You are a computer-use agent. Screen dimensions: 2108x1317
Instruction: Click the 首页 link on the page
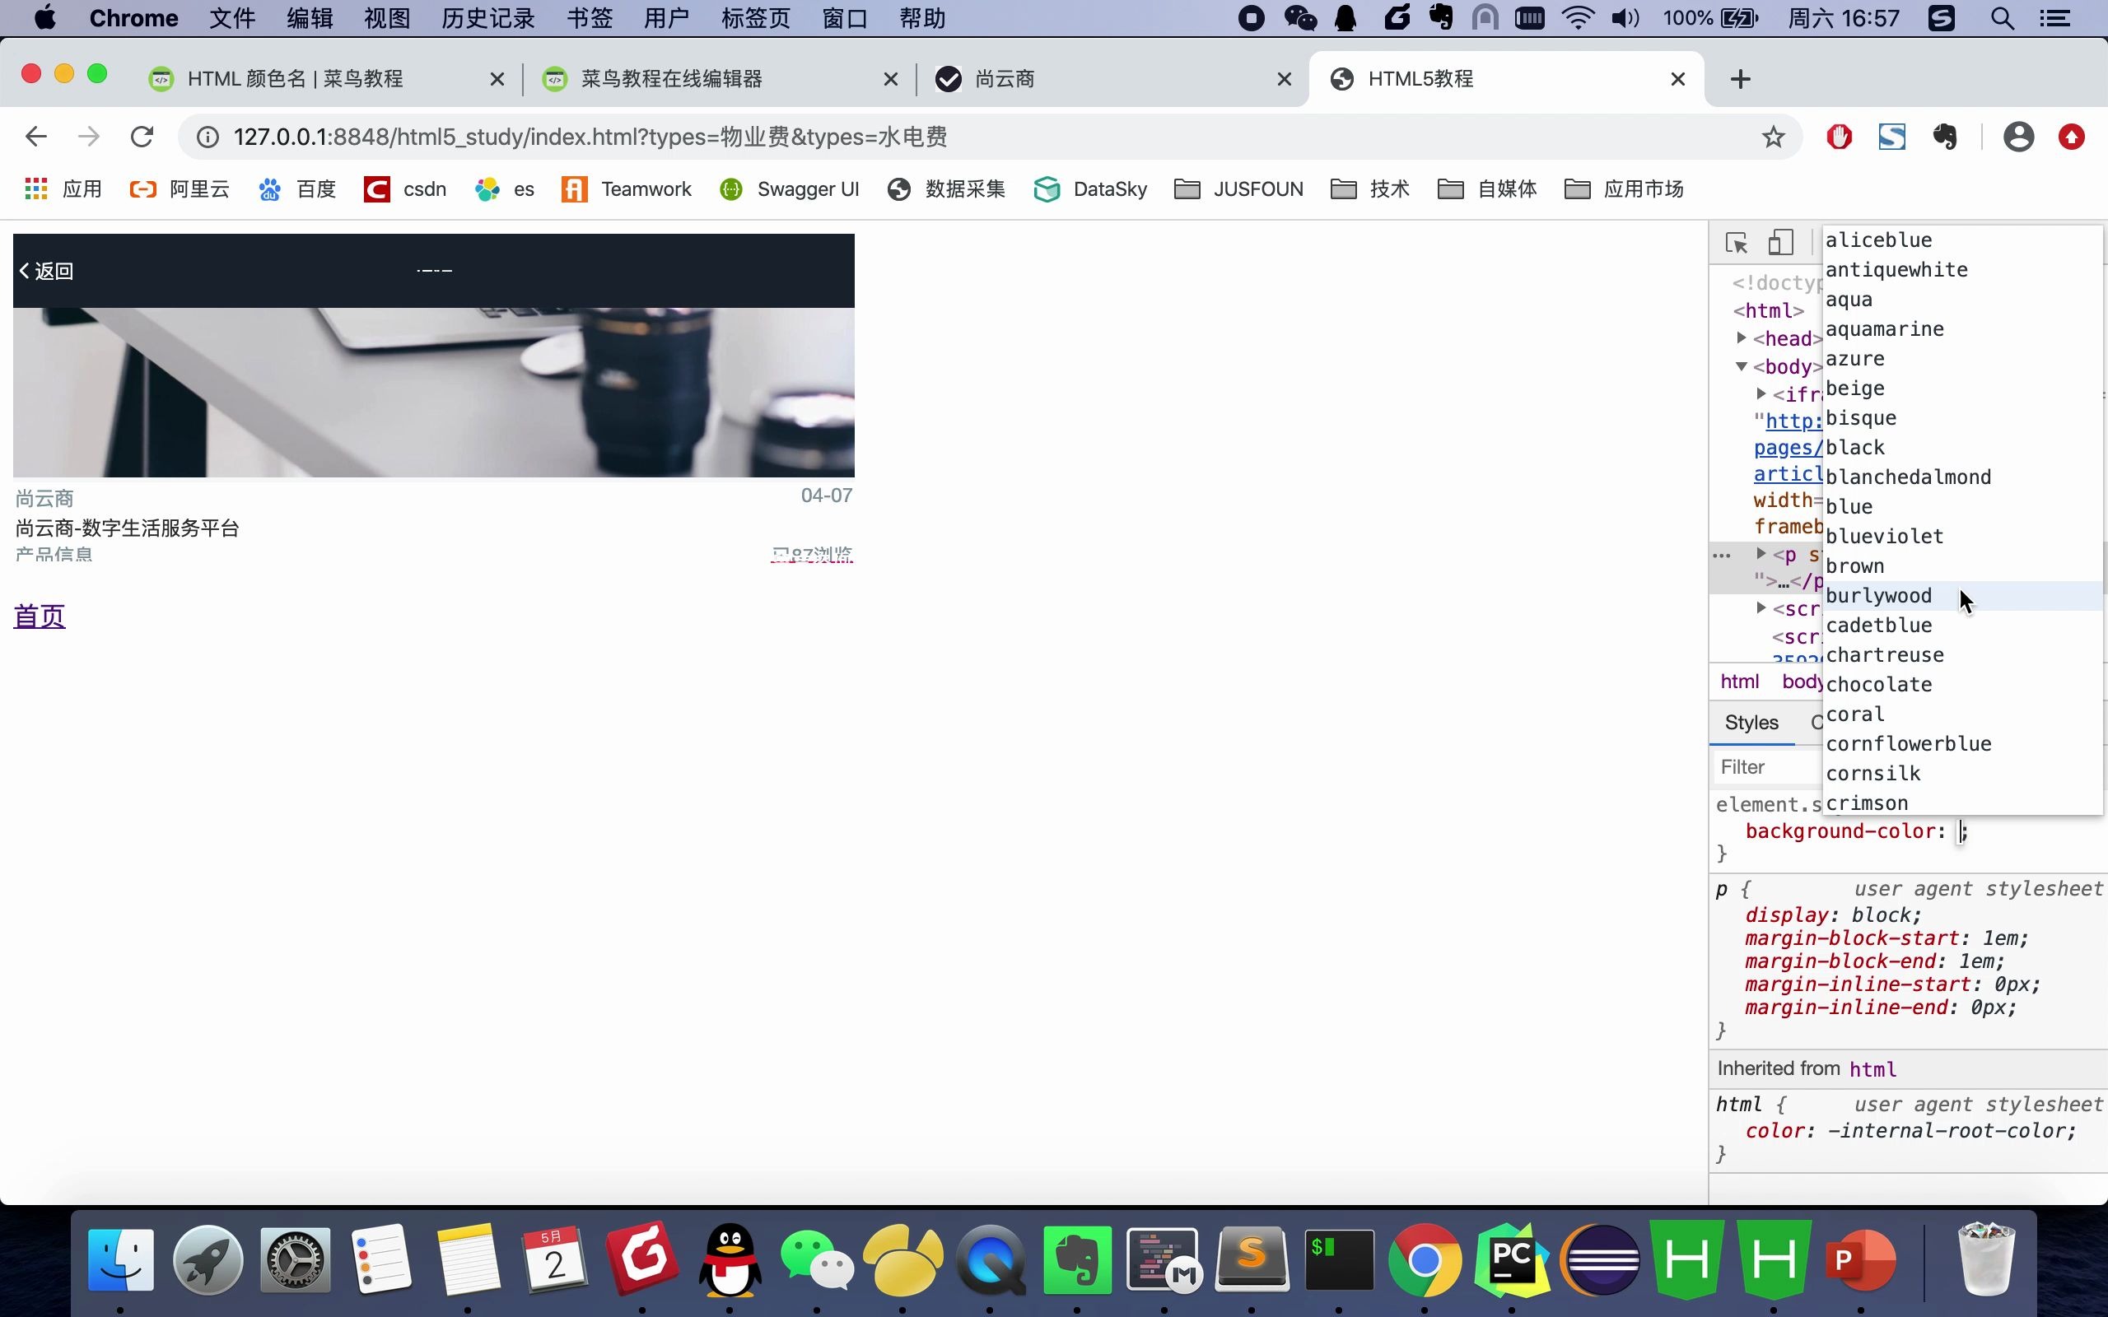[x=40, y=616]
